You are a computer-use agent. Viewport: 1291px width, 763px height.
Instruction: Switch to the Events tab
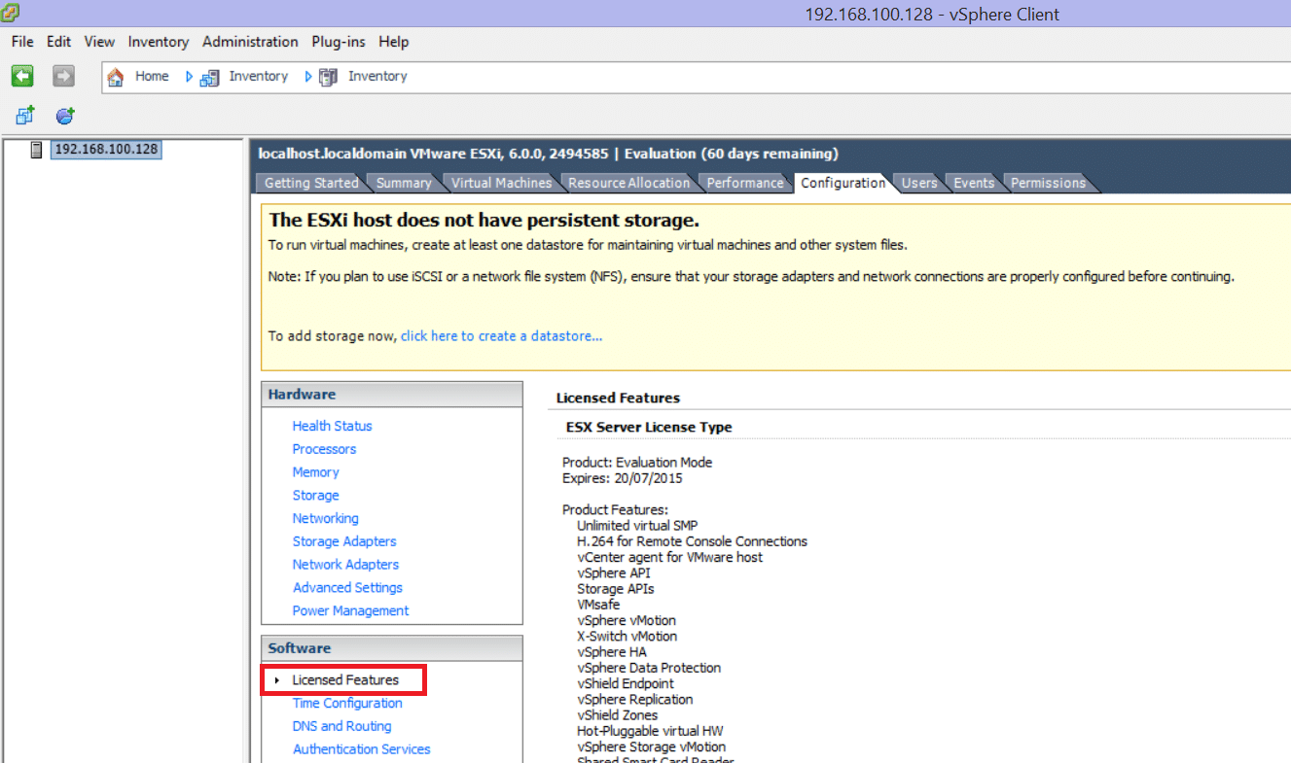(974, 183)
